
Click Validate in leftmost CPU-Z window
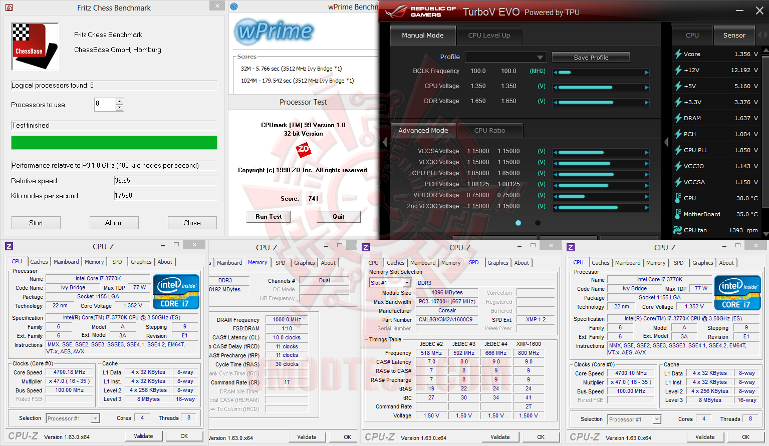point(143,436)
